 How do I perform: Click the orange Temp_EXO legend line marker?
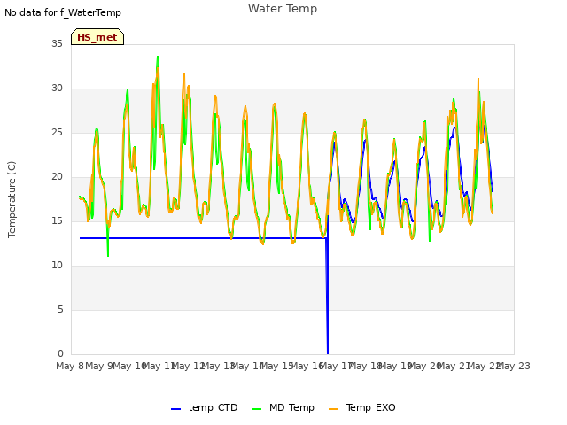click(x=333, y=409)
